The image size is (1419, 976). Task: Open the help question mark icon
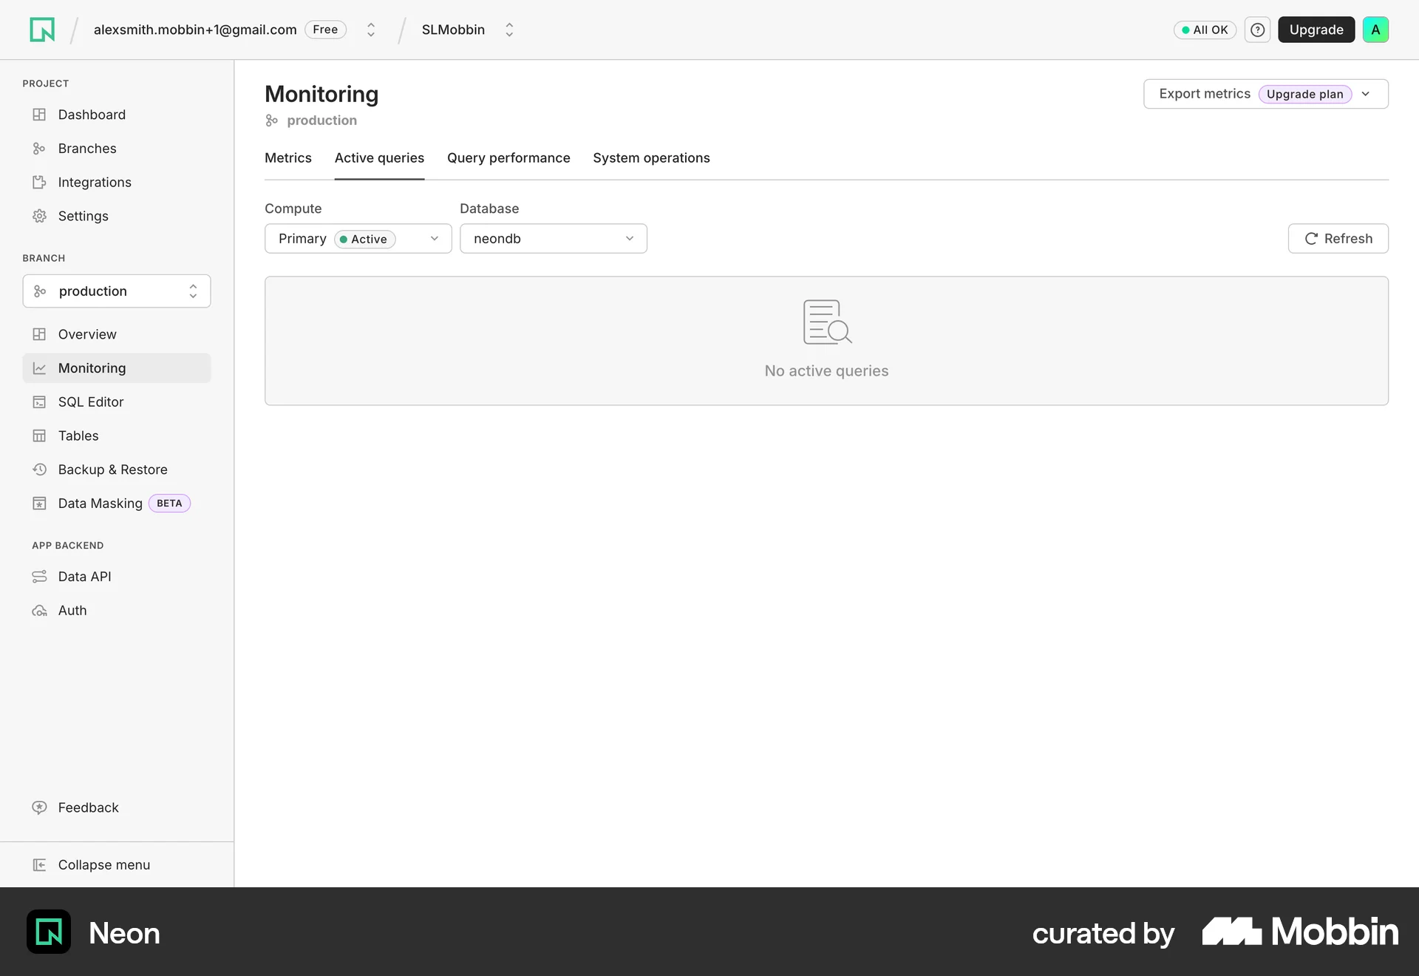[1257, 30]
